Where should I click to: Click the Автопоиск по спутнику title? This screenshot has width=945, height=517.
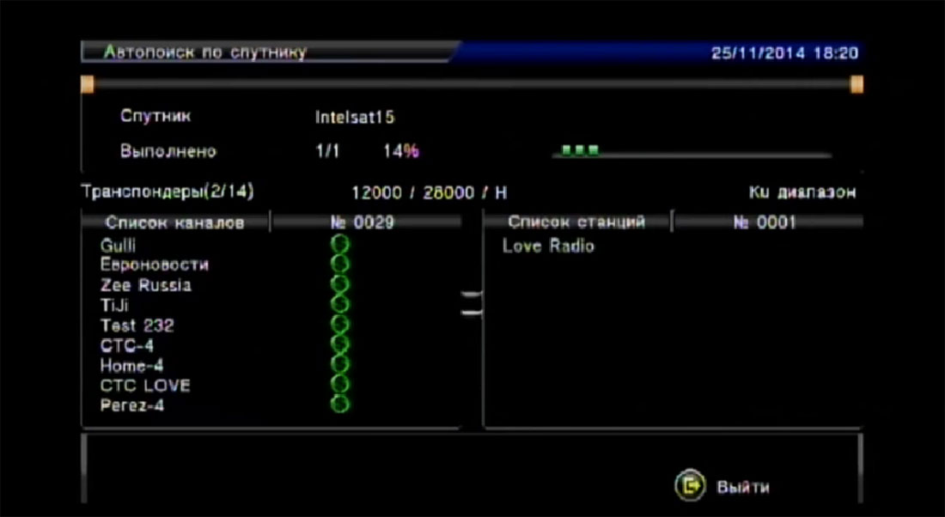click(205, 52)
